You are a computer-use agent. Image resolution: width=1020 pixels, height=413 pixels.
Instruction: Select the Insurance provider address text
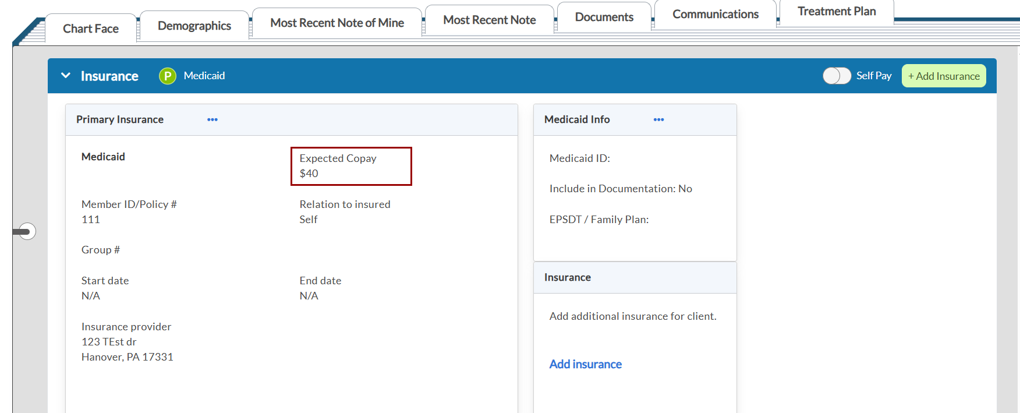127,350
